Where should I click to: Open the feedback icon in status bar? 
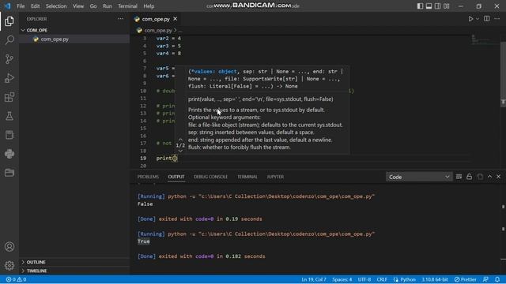click(x=485, y=279)
